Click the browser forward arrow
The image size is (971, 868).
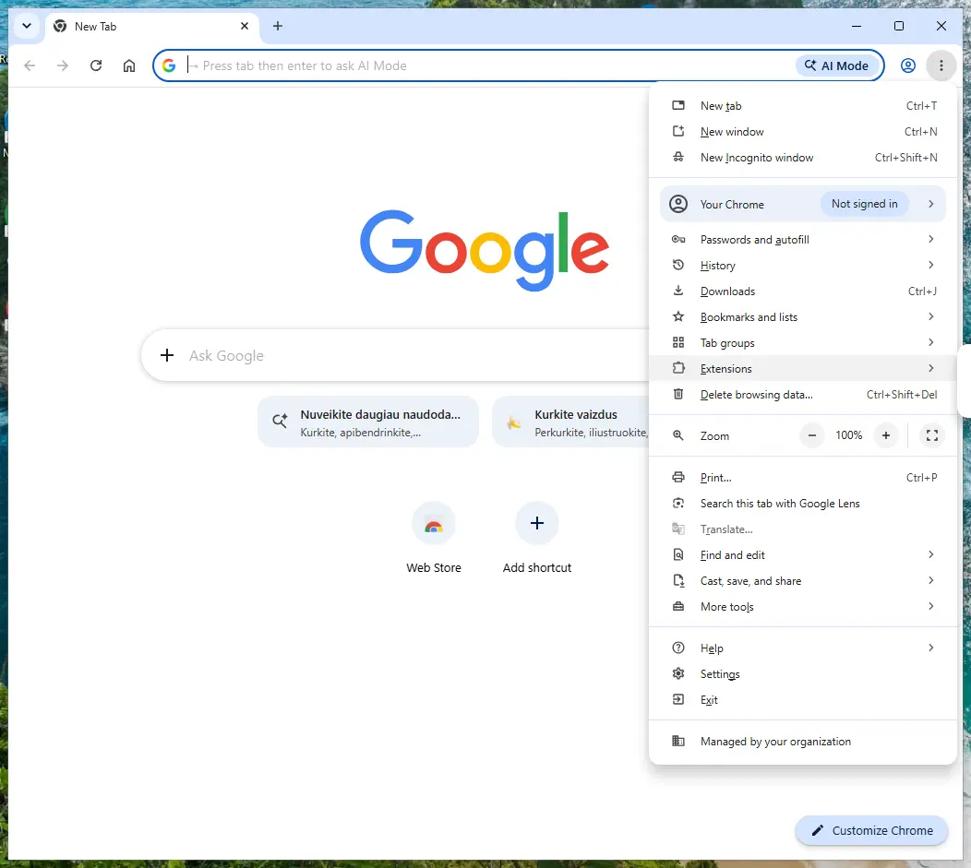63,65
